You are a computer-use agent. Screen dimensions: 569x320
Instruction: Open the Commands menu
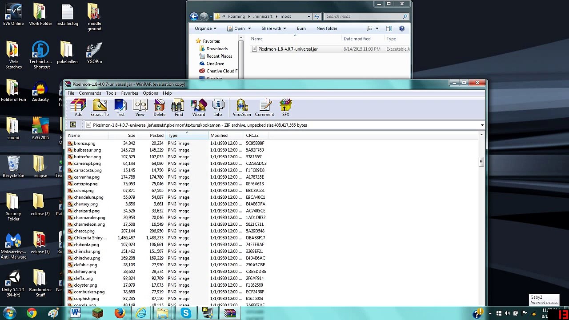point(90,93)
